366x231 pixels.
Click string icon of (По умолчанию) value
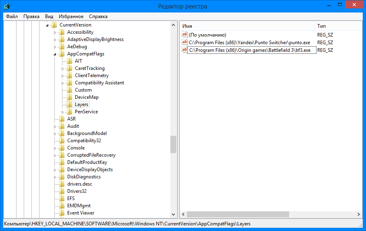point(185,35)
